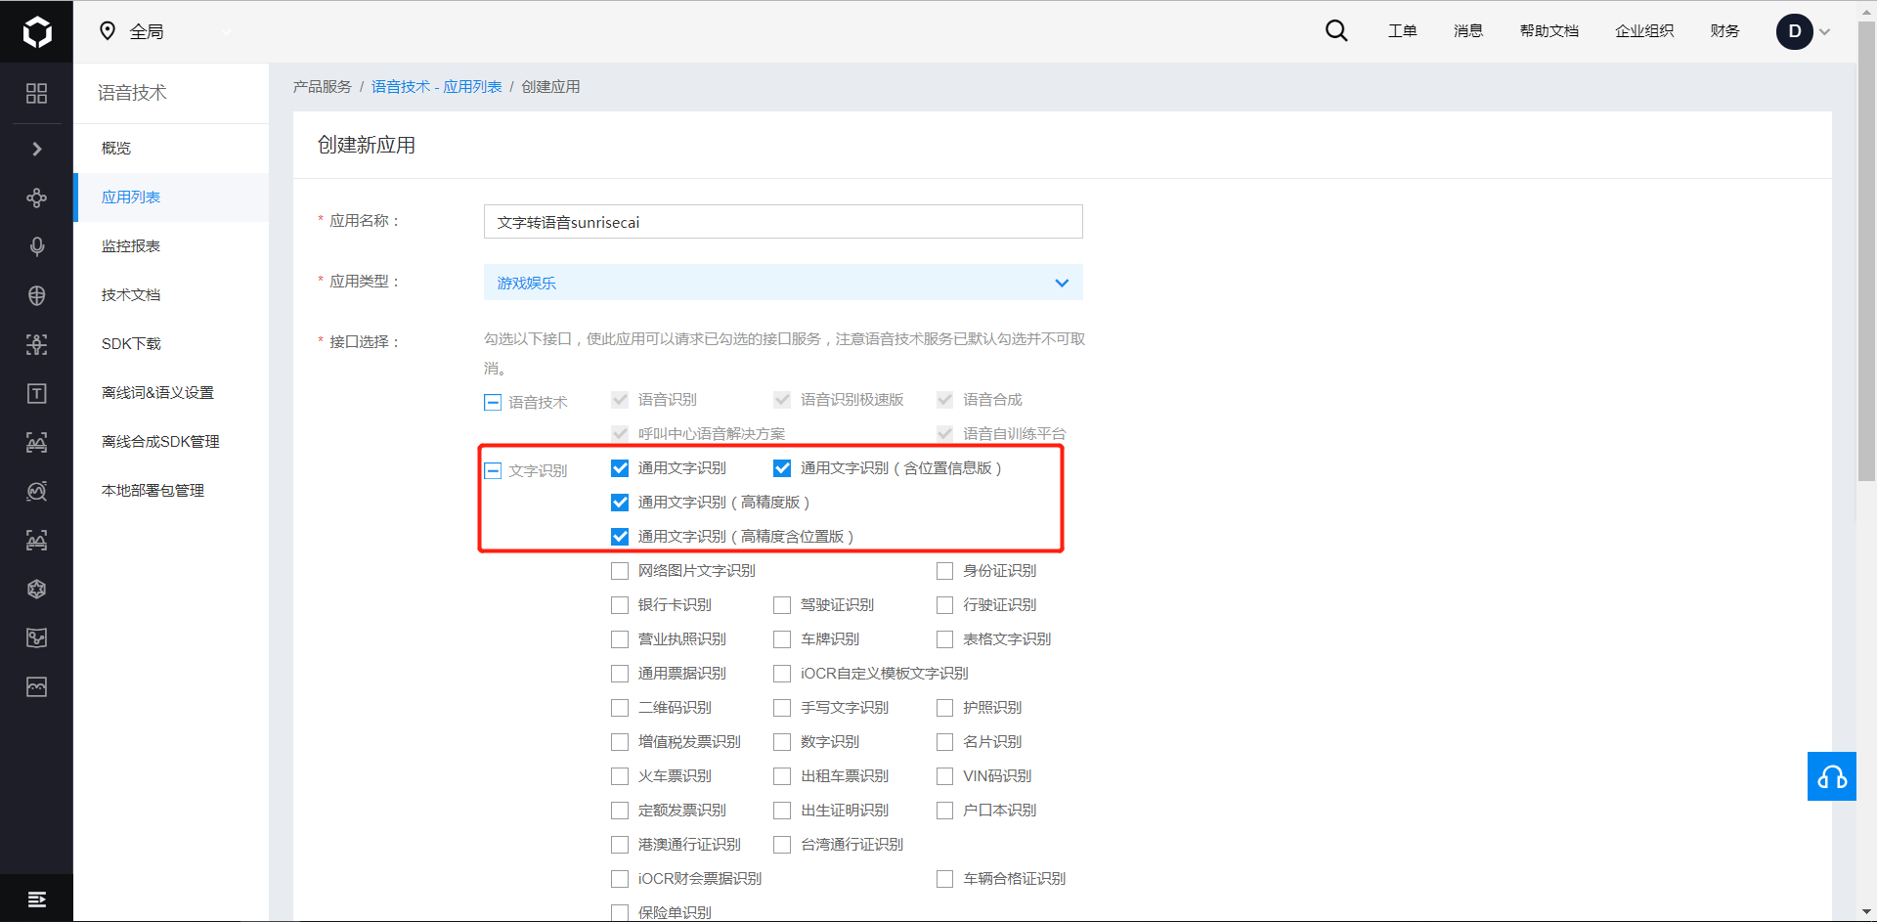Check the 营业执照识别 checkbox
1877x922 pixels.
tap(620, 639)
